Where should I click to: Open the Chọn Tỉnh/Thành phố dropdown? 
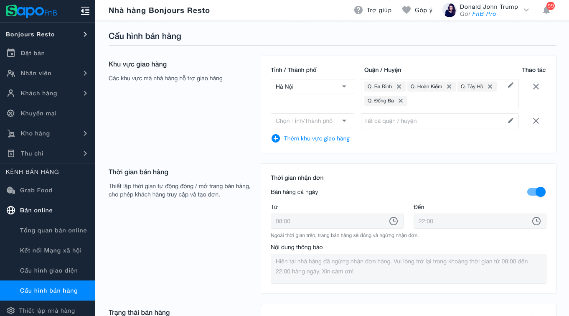point(312,121)
